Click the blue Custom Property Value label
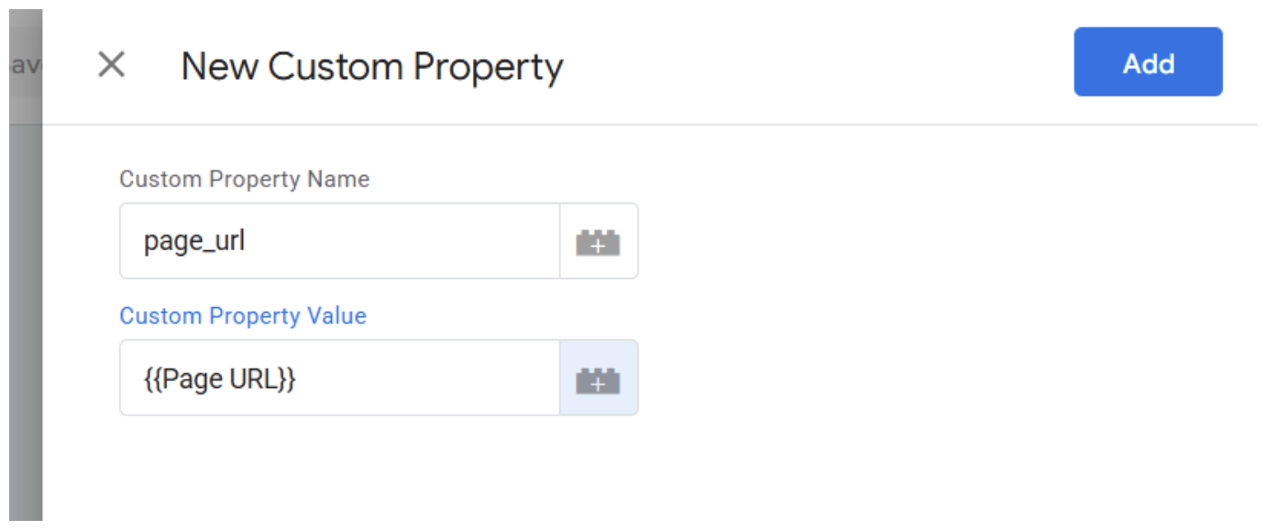 [243, 315]
